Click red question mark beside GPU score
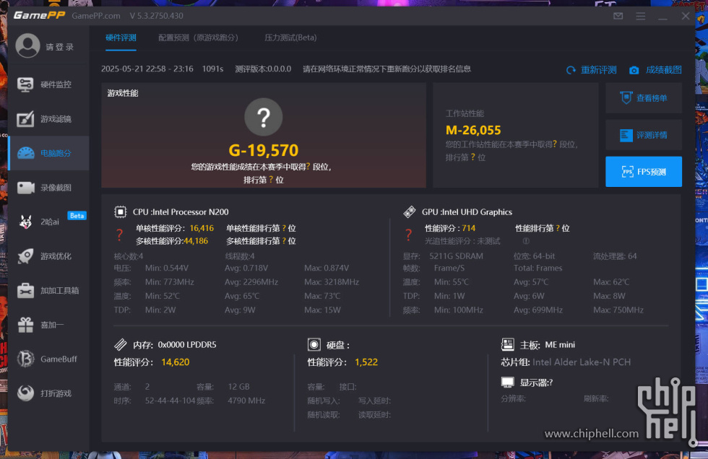Image resolution: width=708 pixels, height=459 pixels. pos(409,235)
